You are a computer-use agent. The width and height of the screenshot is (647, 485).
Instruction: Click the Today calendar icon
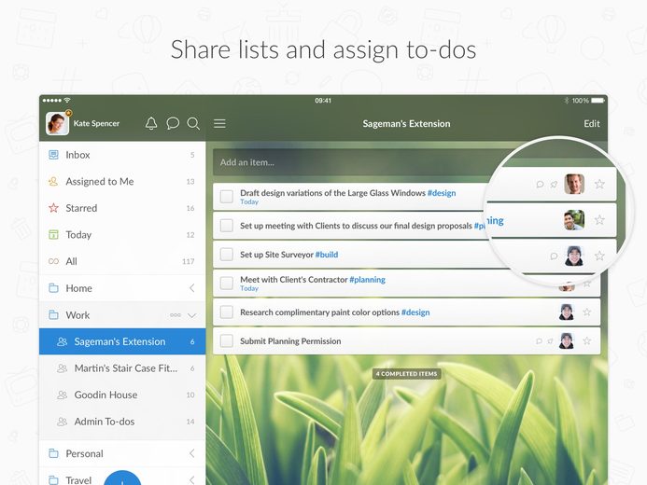click(53, 234)
